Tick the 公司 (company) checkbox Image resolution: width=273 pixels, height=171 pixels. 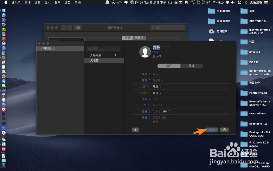pyautogui.click(x=154, y=56)
